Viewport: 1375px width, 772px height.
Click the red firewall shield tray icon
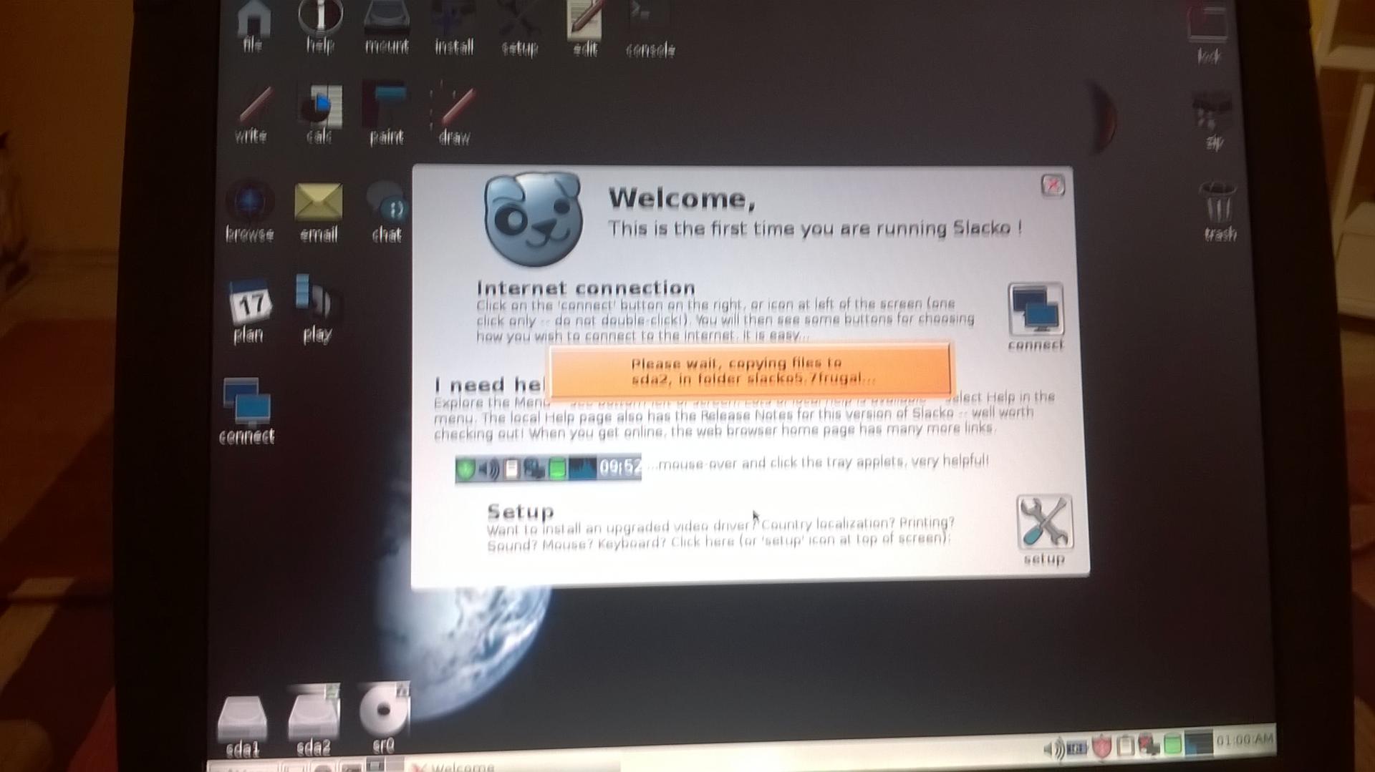[1101, 746]
